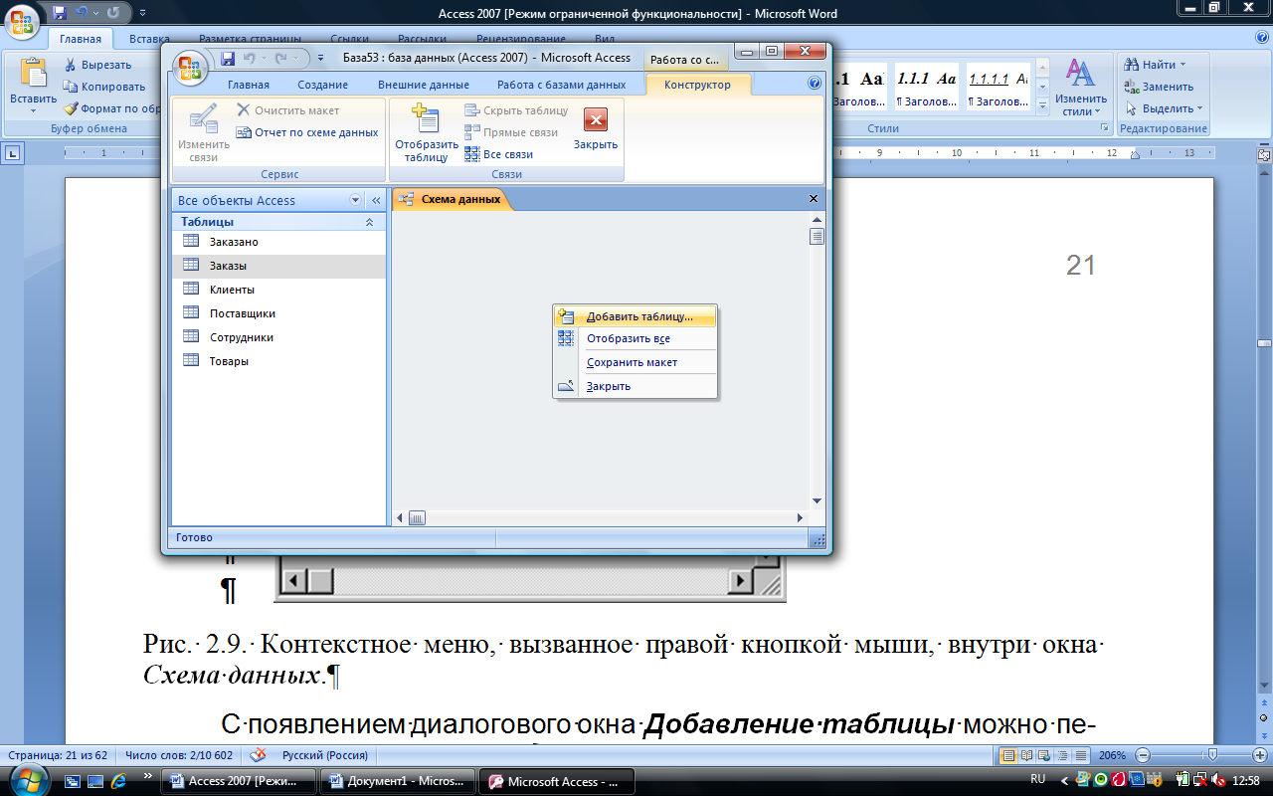The width and height of the screenshot is (1273, 796).
Task: Open Access Главная ribbon tab
Action: click(249, 85)
